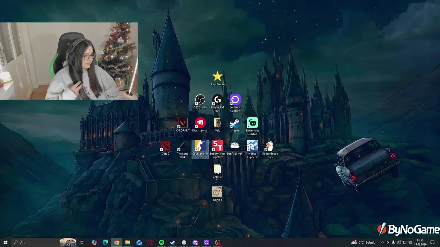Open Steam from the taskbar
Image resolution: width=440 pixels, height=247 pixels.
[173, 243]
